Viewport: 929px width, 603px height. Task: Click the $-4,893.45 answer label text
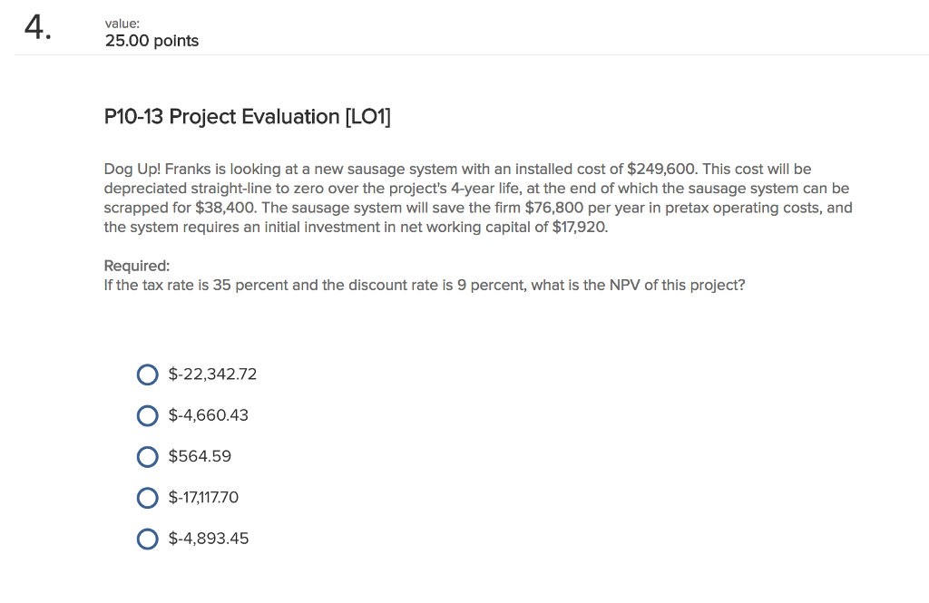210,539
